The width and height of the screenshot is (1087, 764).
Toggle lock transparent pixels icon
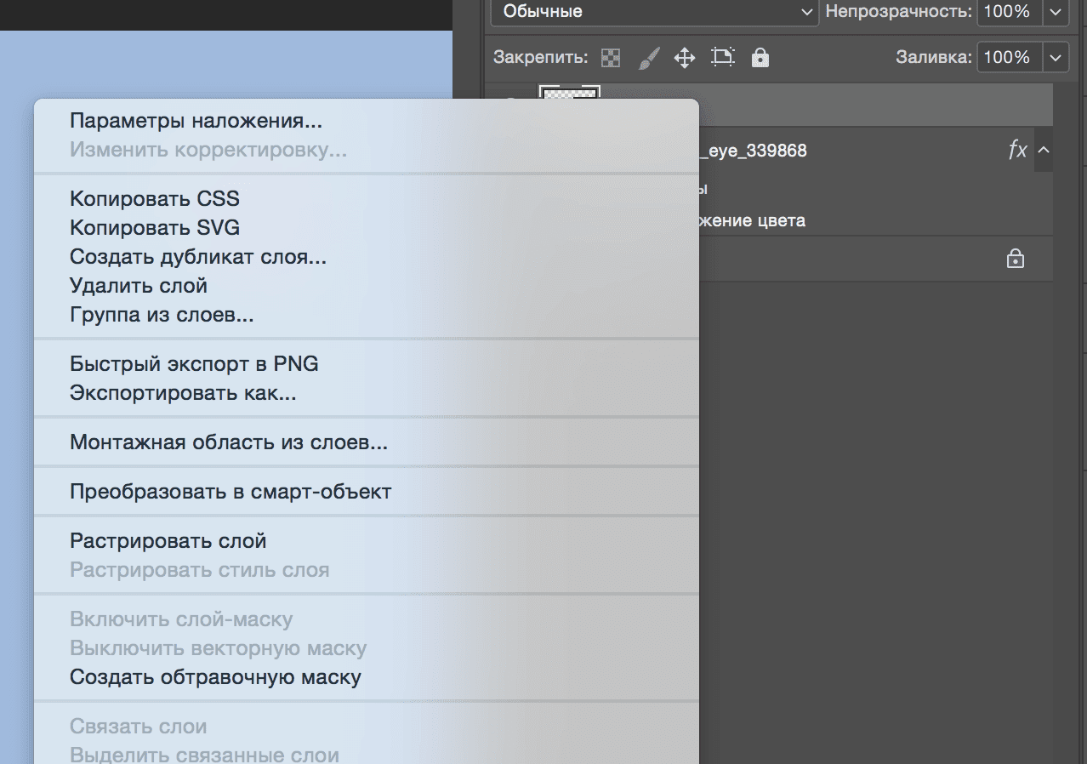click(x=611, y=58)
